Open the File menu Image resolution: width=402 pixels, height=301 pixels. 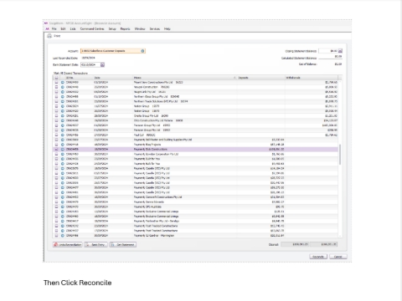pyautogui.click(x=54, y=28)
